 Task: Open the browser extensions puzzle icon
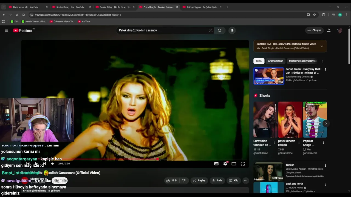[x=324, y=15]
